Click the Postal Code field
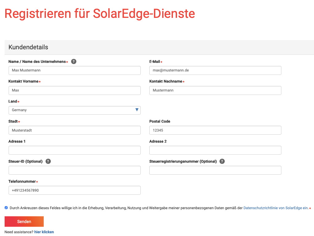The height and width of the screenshot is (236, 314). (x=215, y=130)
